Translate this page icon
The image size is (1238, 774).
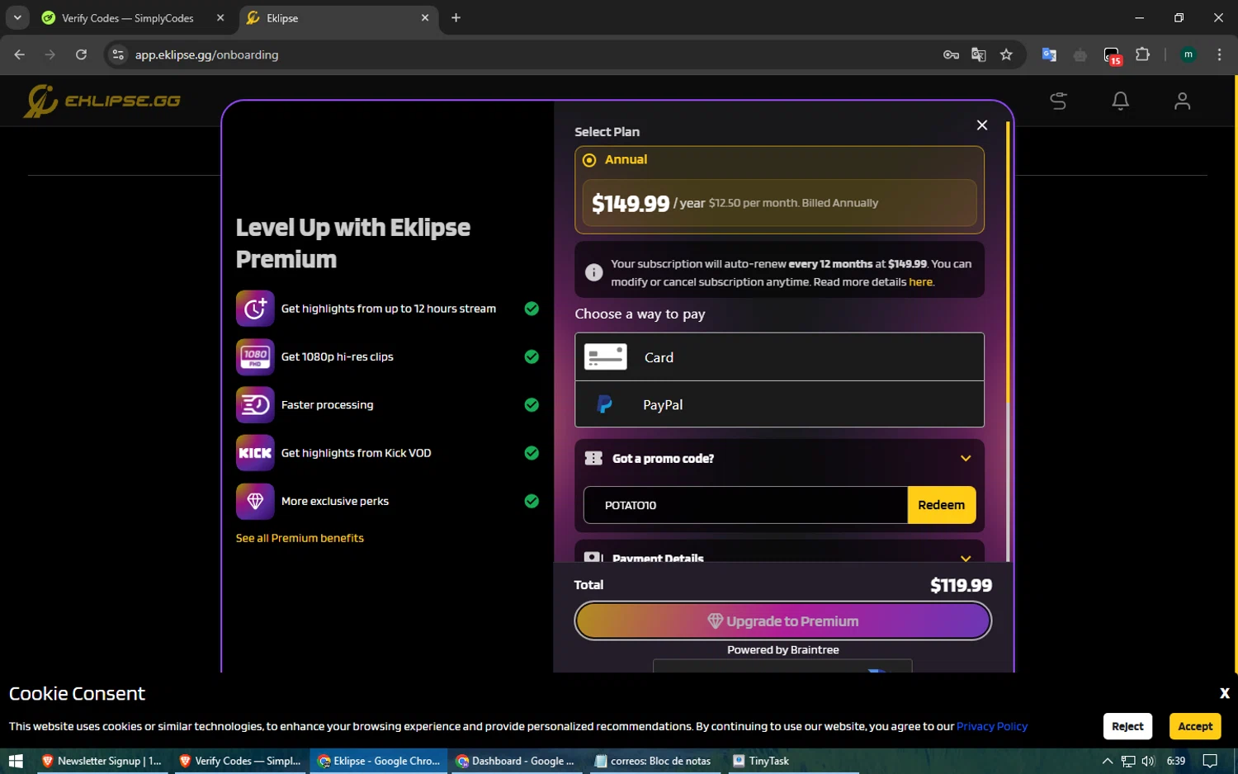pyautogui.click(x=979, y=54)
